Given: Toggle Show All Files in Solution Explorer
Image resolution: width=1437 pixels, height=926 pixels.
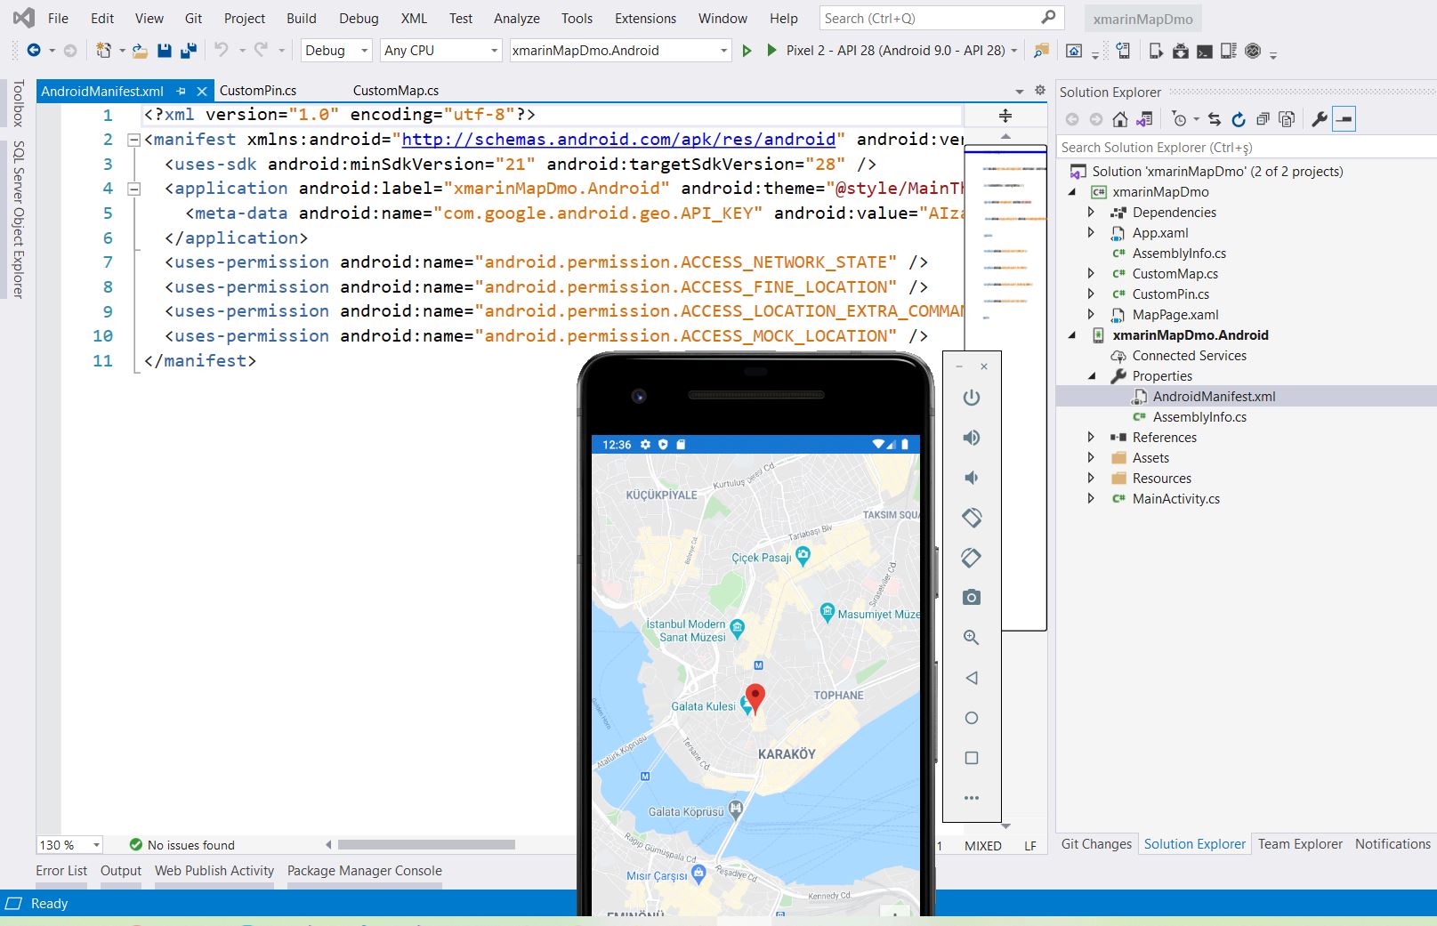Looking at the screenshot, I should click(1287, 119).
